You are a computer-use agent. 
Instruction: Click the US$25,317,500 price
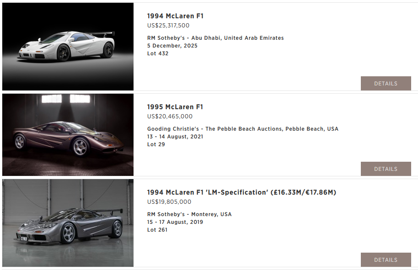(168, 26)
